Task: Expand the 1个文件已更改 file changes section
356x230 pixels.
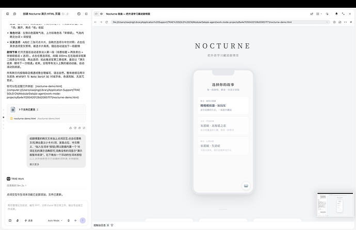Action: pos(28,109)
